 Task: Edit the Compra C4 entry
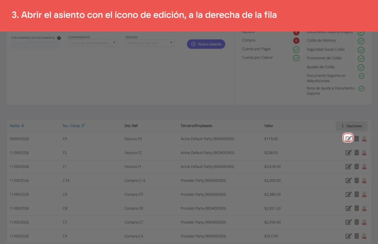[348, 236]
